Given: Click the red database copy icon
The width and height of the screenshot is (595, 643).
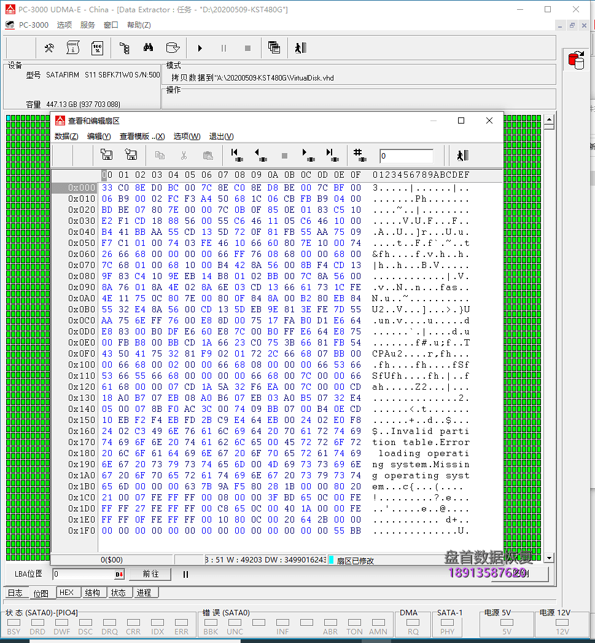Looking at the screenshot, I should tap(576, 60).
